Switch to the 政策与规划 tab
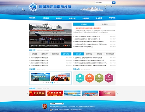Screen dimensions: 145x112 [55, 54]
